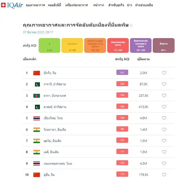This screenshot has width=179, height=180.
Task: Click the India flag in the Kolkata row
Action: [37, 130]
